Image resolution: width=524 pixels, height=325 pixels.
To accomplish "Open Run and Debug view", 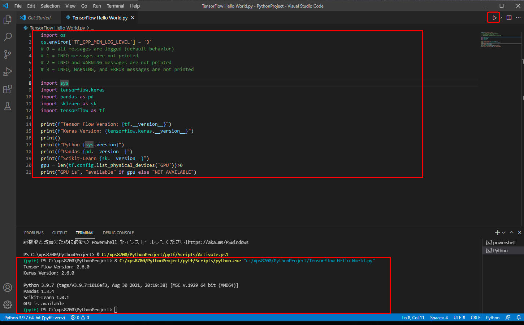I will (x=8, y=71).
